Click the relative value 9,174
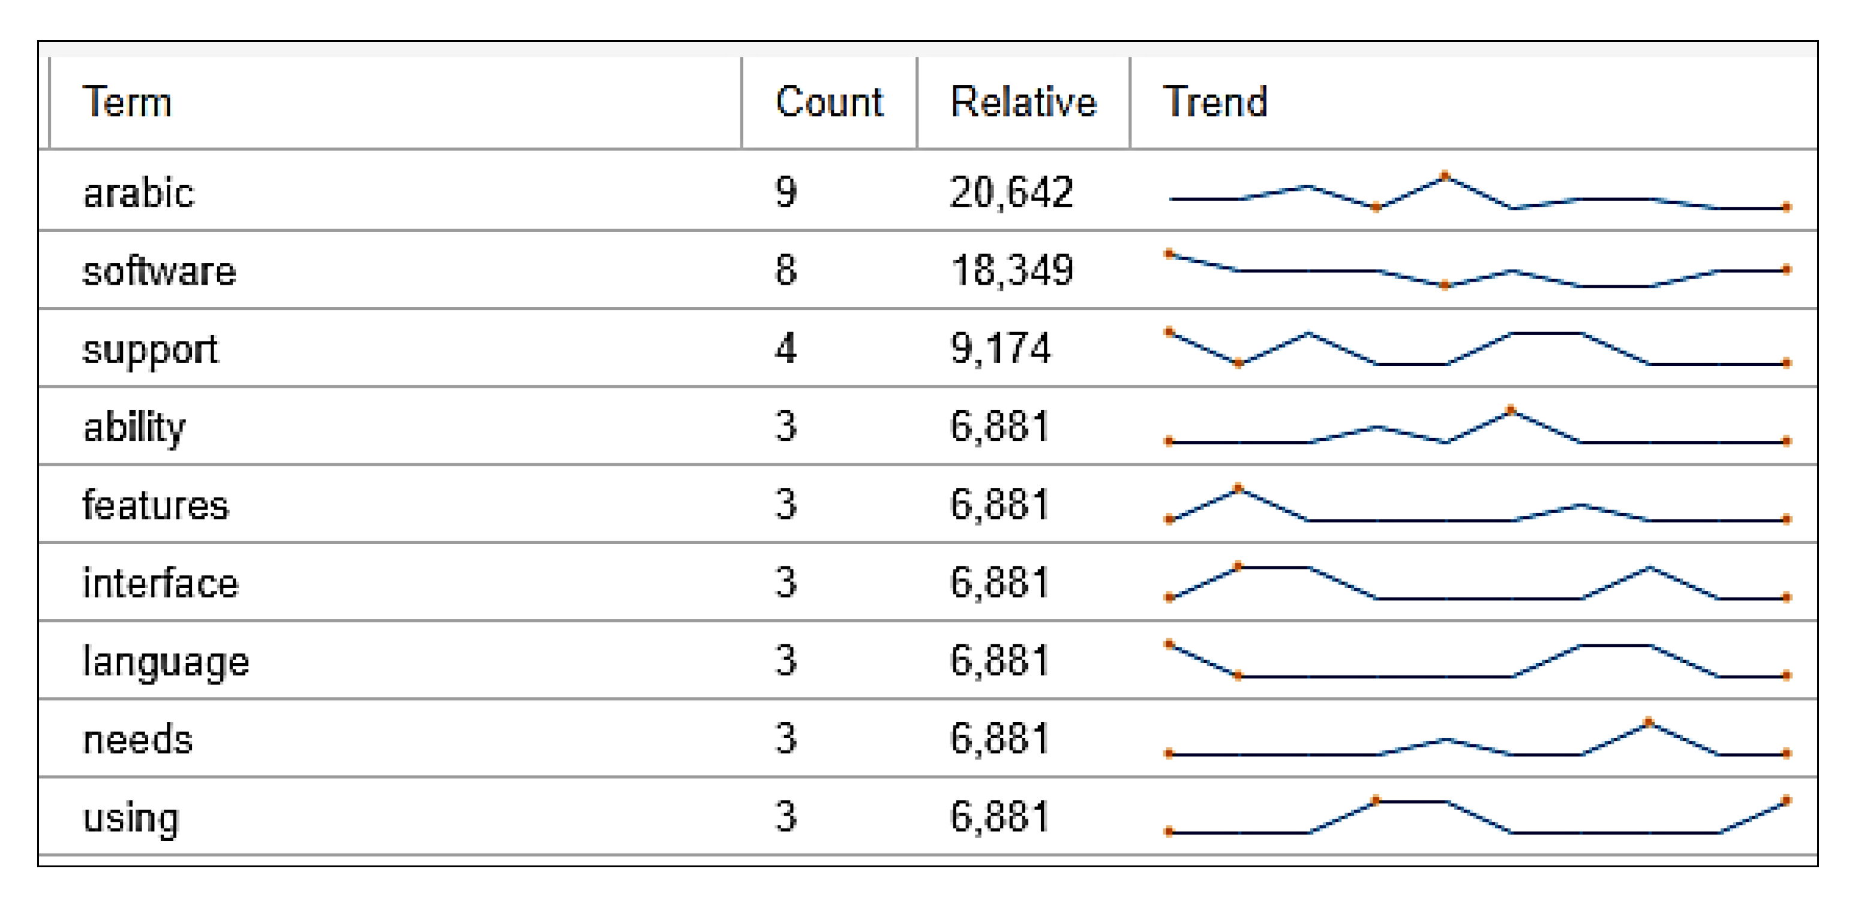The width and height of the screenshot is (1855, 905). pyautogui.click(x=1000, y=349)
